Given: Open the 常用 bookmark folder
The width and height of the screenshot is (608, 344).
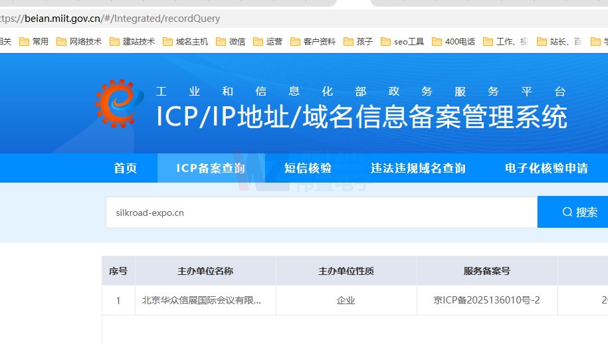Looking at the screenshot, I should (x=34, y=41).
